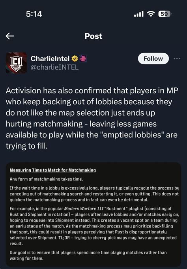187x269 pixels.
Task: Tap the Rustment playlist paragraph in image
Action: 94,226
